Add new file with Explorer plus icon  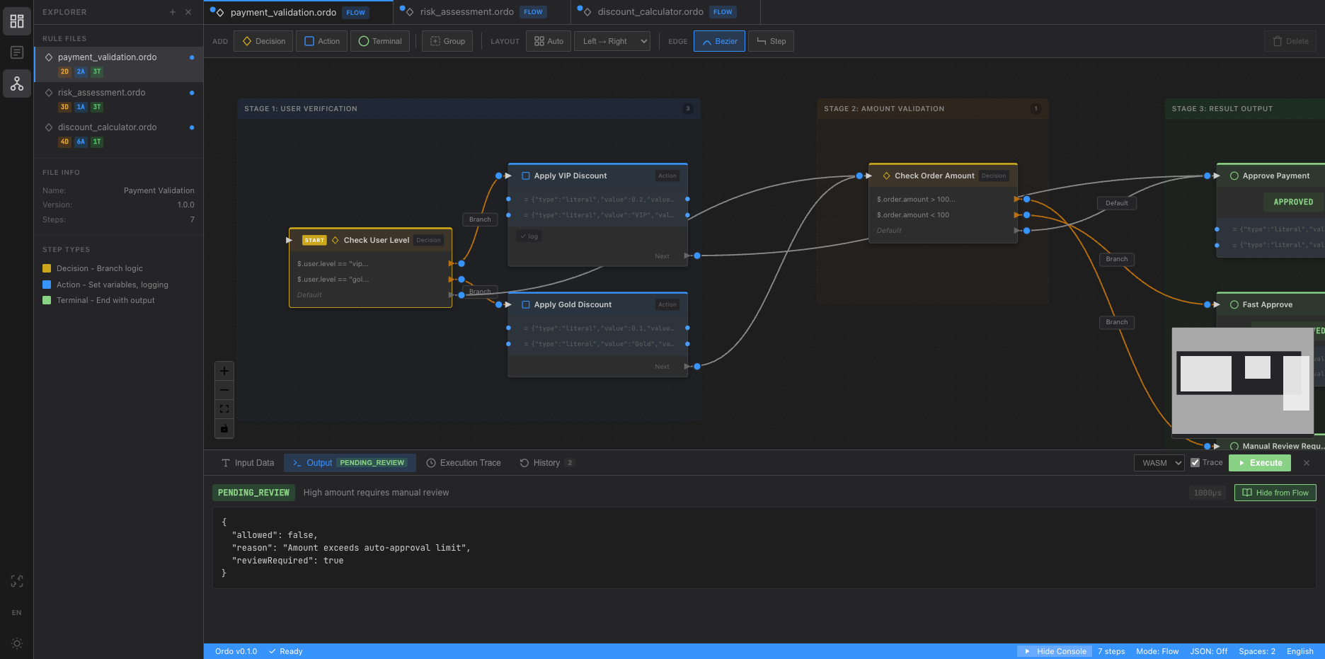point(172,12)
